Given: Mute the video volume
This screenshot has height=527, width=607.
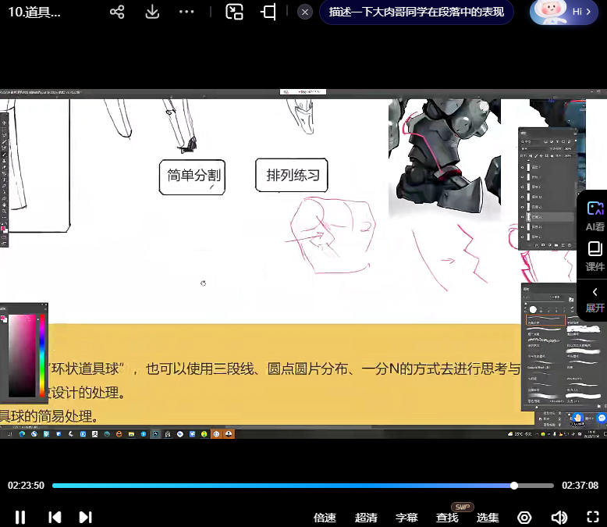Looking at the screenshot, I should [x=559, y=517].
